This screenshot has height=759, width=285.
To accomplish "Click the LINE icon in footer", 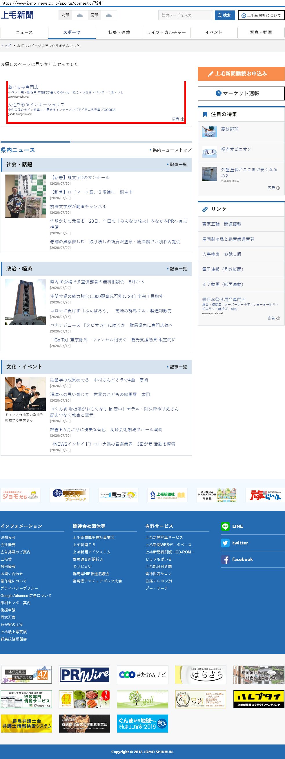I will tap(225, 526).
